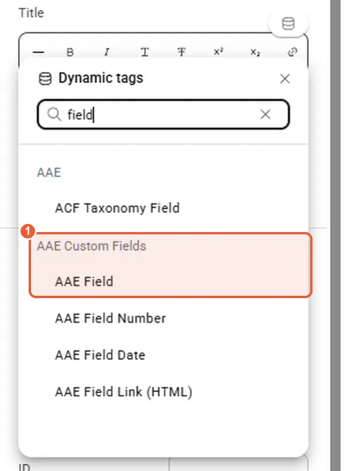The width and height of the screenshot is (344, 471).
Task: Apply superscript formatting
Action: 218,52
